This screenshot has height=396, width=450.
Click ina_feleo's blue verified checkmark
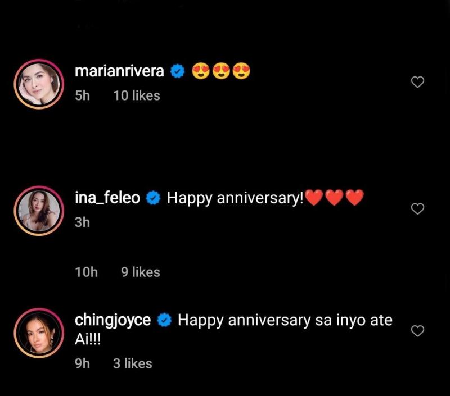click(x=154, y=198)
